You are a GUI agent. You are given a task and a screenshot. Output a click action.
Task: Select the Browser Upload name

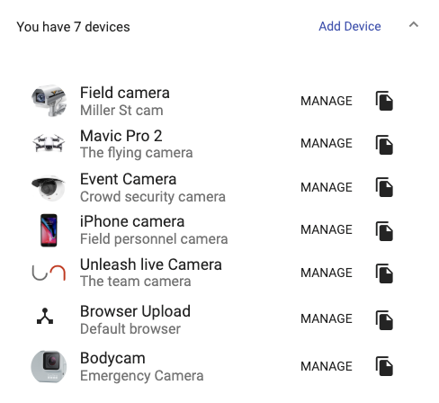135,311
